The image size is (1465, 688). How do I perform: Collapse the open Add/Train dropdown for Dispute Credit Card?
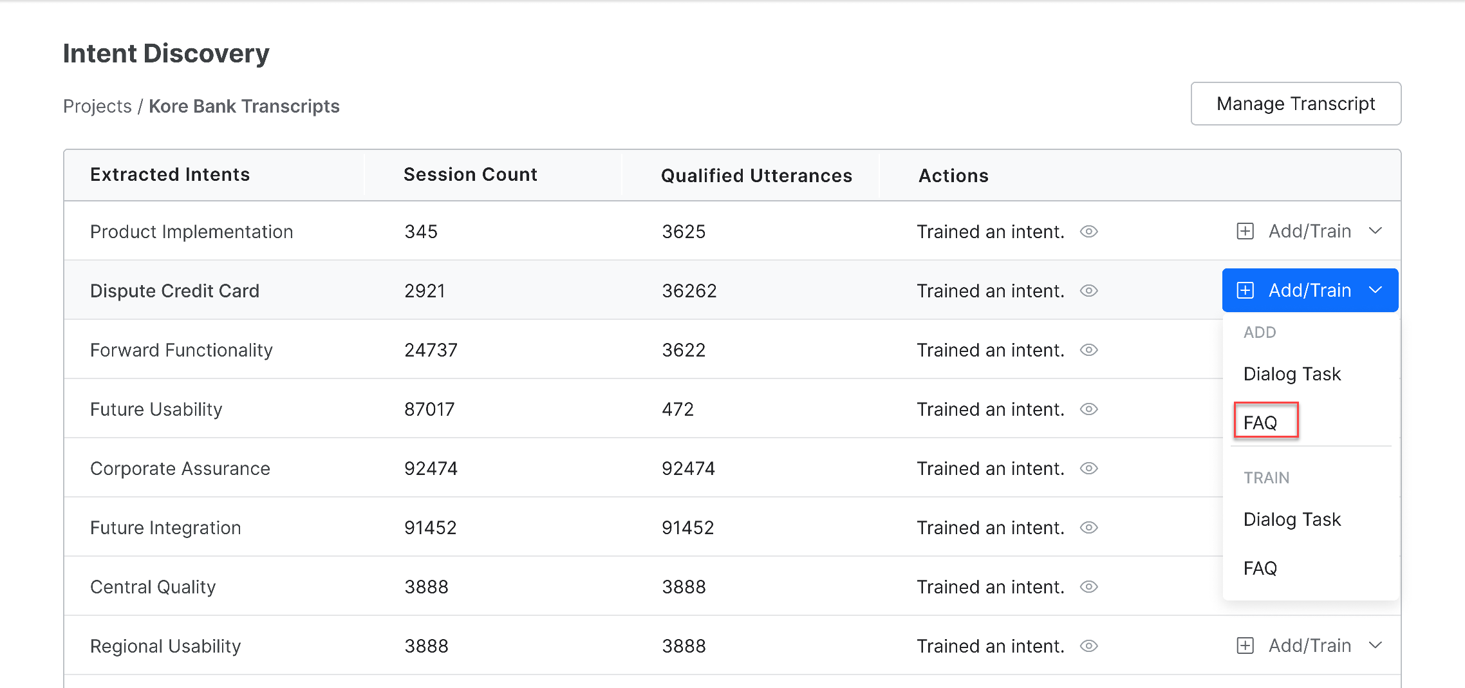1376,290
